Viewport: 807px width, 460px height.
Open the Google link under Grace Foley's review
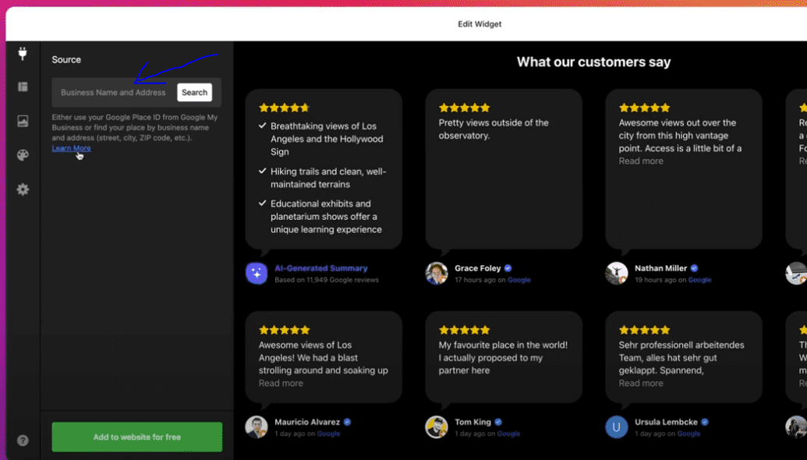click(x=519, y=279)
